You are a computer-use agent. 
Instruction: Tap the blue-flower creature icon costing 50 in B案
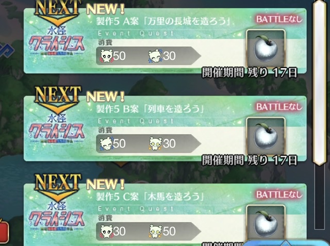pyautogui.click(x=106, y=143)
